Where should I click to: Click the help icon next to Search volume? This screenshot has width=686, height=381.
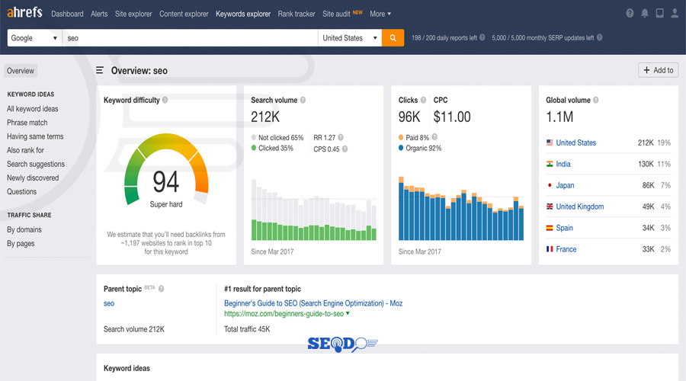[303, 100]
